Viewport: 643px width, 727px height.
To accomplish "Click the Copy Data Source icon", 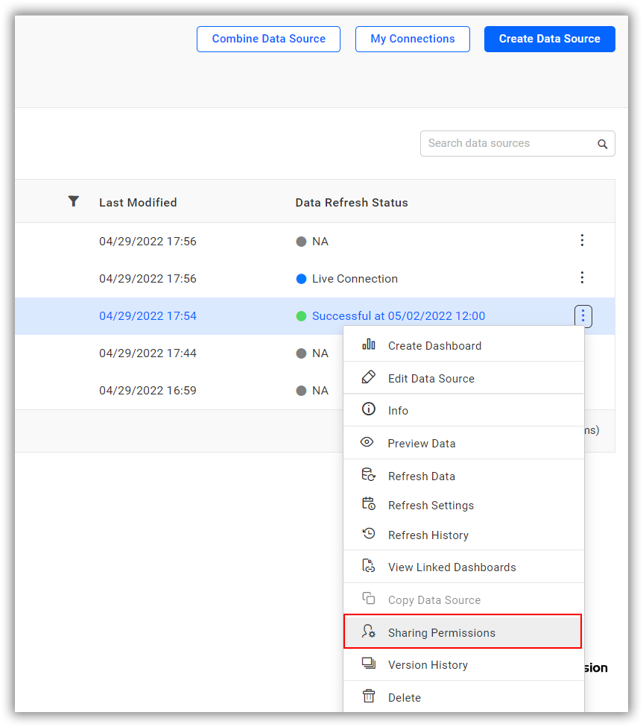I will (369, 598).
